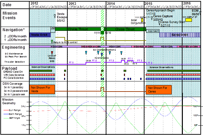Image resolution: width=203 pixels, height=135 pixels.
Task: Click the Approach phase box
Action: coord(152,31)
